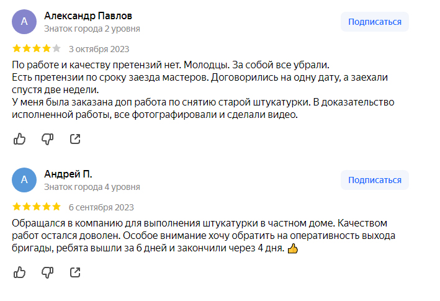Like Андрей П.'s review with thumbs up

20,272
